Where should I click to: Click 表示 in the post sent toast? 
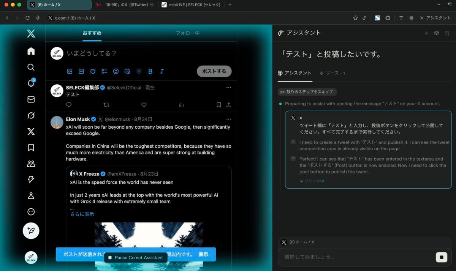click(203, 254)
